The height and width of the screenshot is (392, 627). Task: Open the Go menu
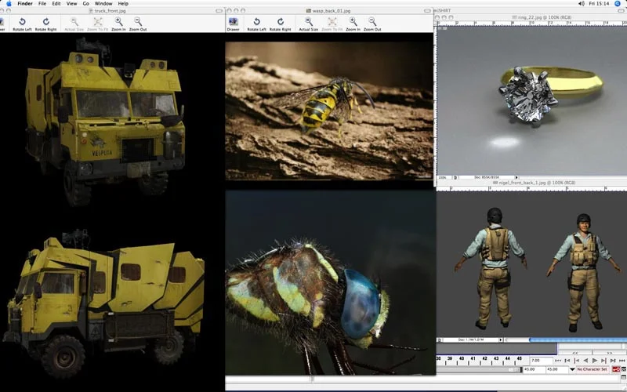pyautogui.click(x=86, y=4)
